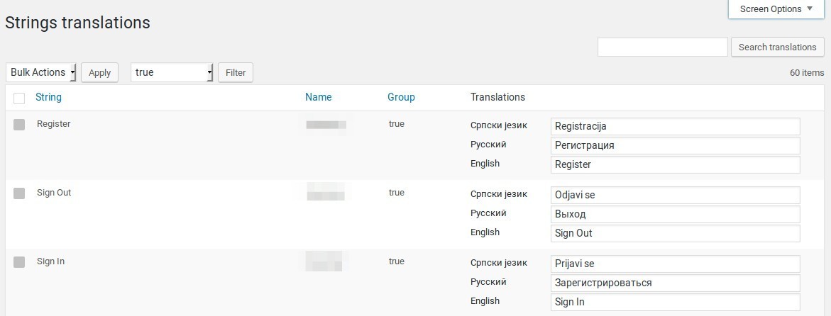Edit Serbian translation field containing Prijavi se

point(675,264)
